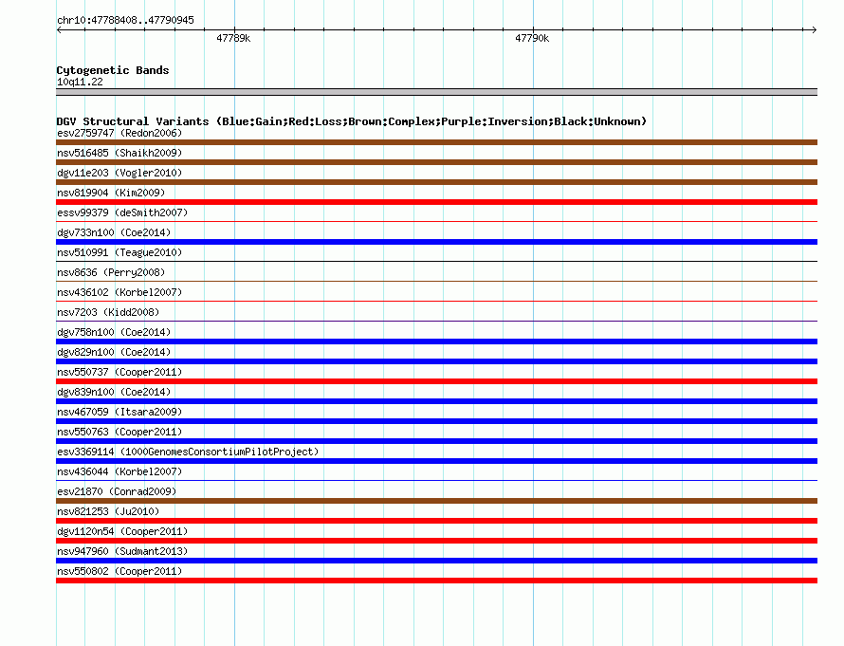Select dgv829n100 (Coe2014) label
The height and width of the screenshot is (646, 844).
click(x=114, y=352)
